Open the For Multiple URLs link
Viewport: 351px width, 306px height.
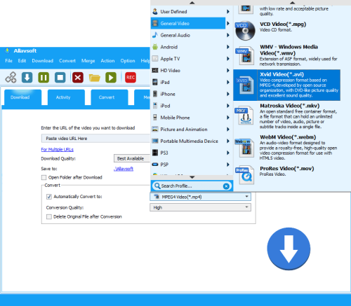[57, 149]
